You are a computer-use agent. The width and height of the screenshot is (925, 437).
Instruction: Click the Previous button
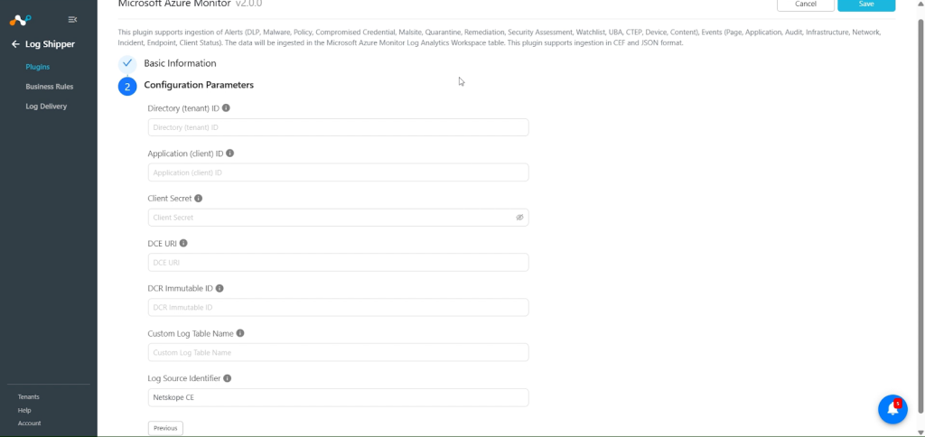(165, 428)
